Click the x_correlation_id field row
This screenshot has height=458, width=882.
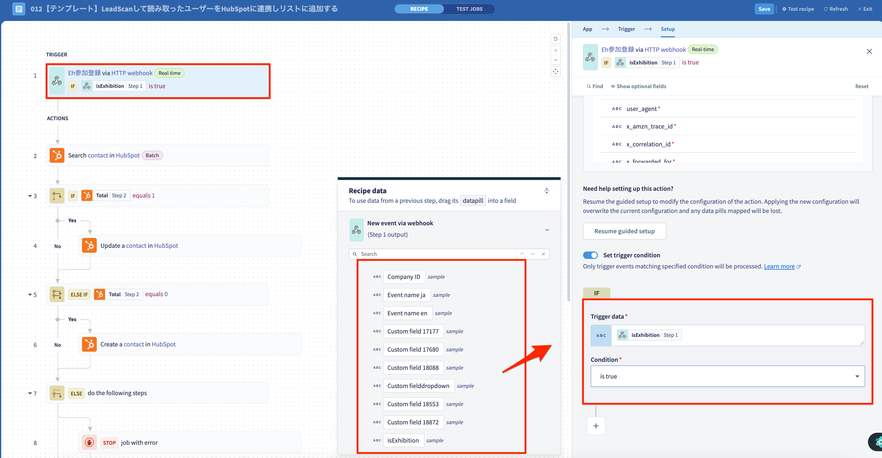coord(728,144)
